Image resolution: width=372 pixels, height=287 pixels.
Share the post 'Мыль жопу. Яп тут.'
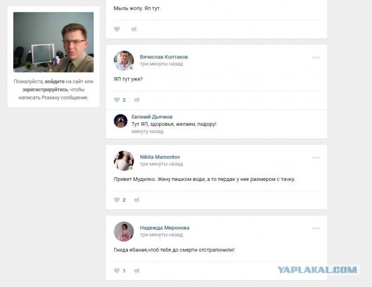[x=134, y=29]
